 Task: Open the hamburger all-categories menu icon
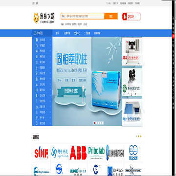pos(35,33)
